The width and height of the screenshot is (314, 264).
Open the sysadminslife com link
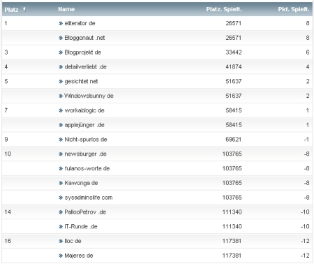pos(89,198)
